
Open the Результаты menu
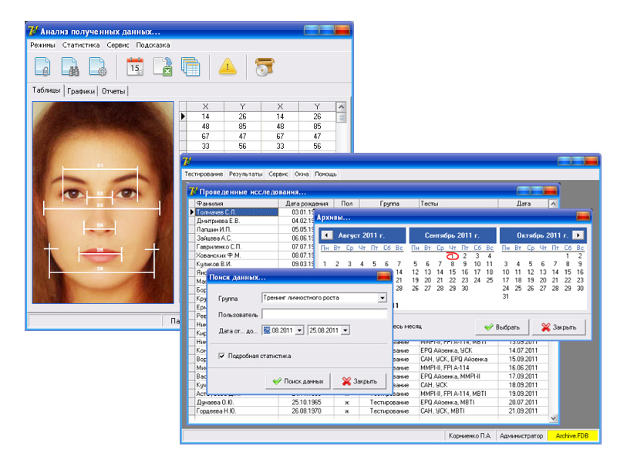tap(245, 174)
